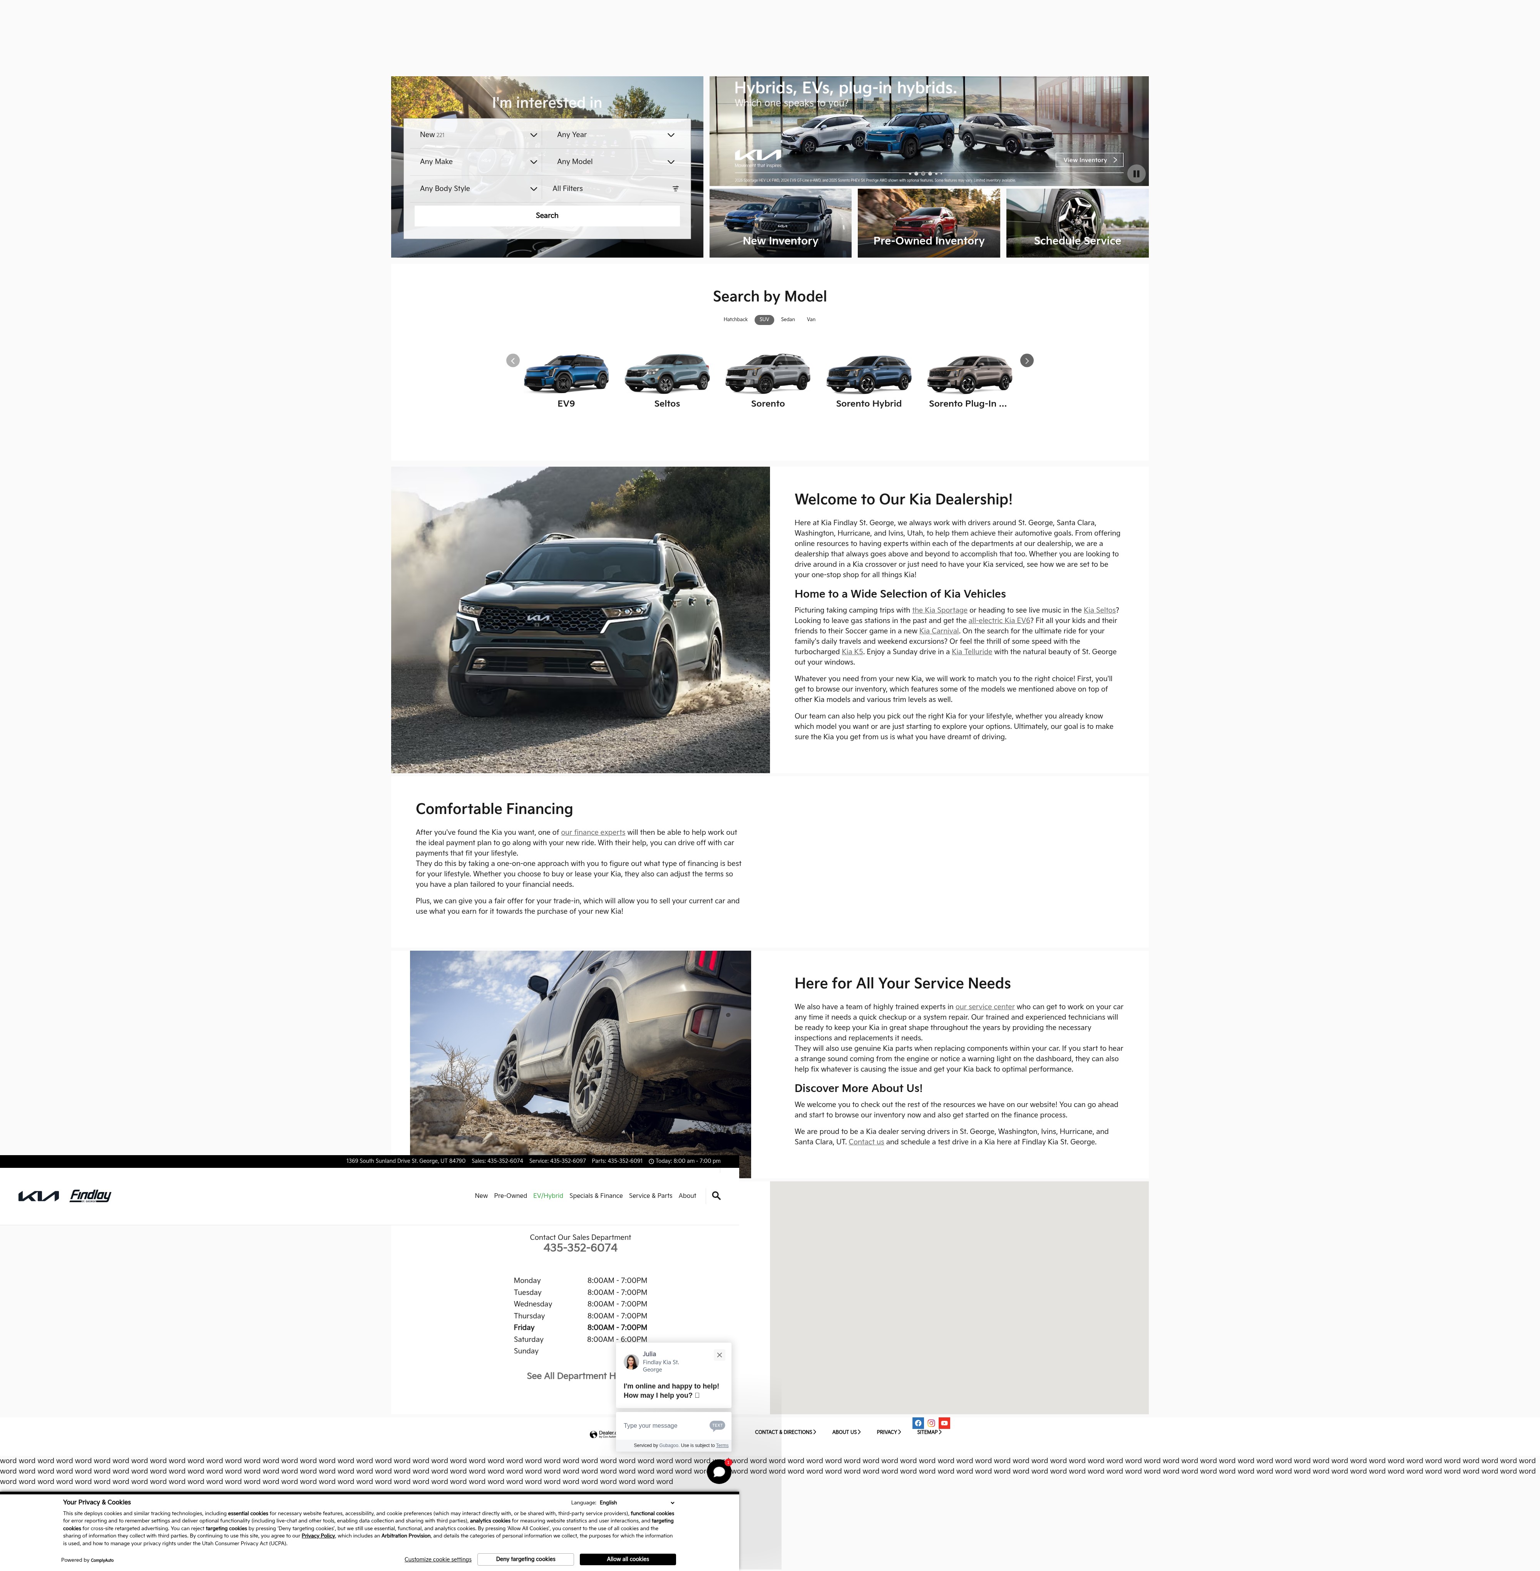Close the Julia chat popup

coord(719,1355)
